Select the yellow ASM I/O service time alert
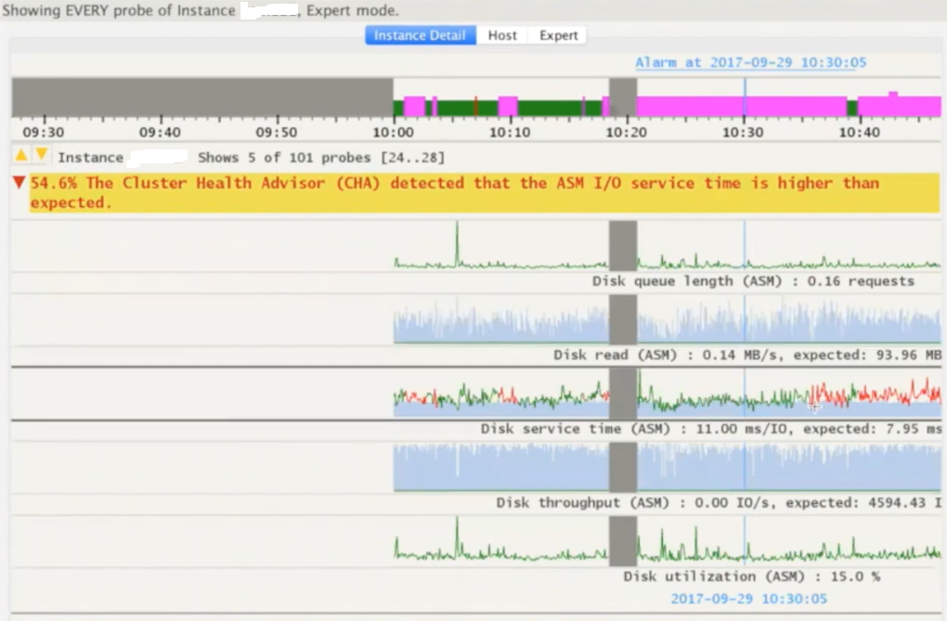The width and height of the screenshot is (947, 621). 483,192
